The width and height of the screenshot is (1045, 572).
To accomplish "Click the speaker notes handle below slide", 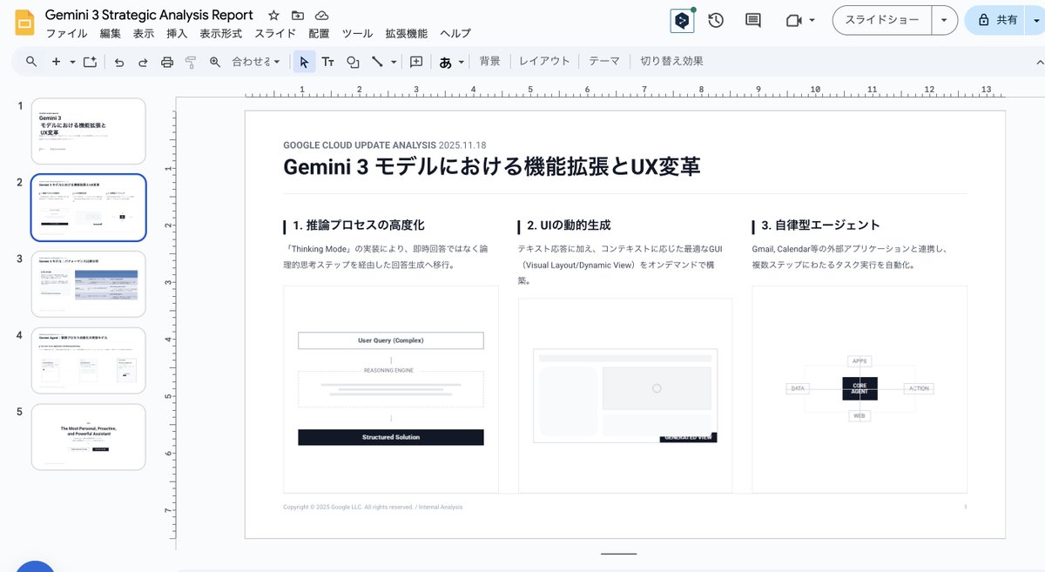I will pos(619,554).
